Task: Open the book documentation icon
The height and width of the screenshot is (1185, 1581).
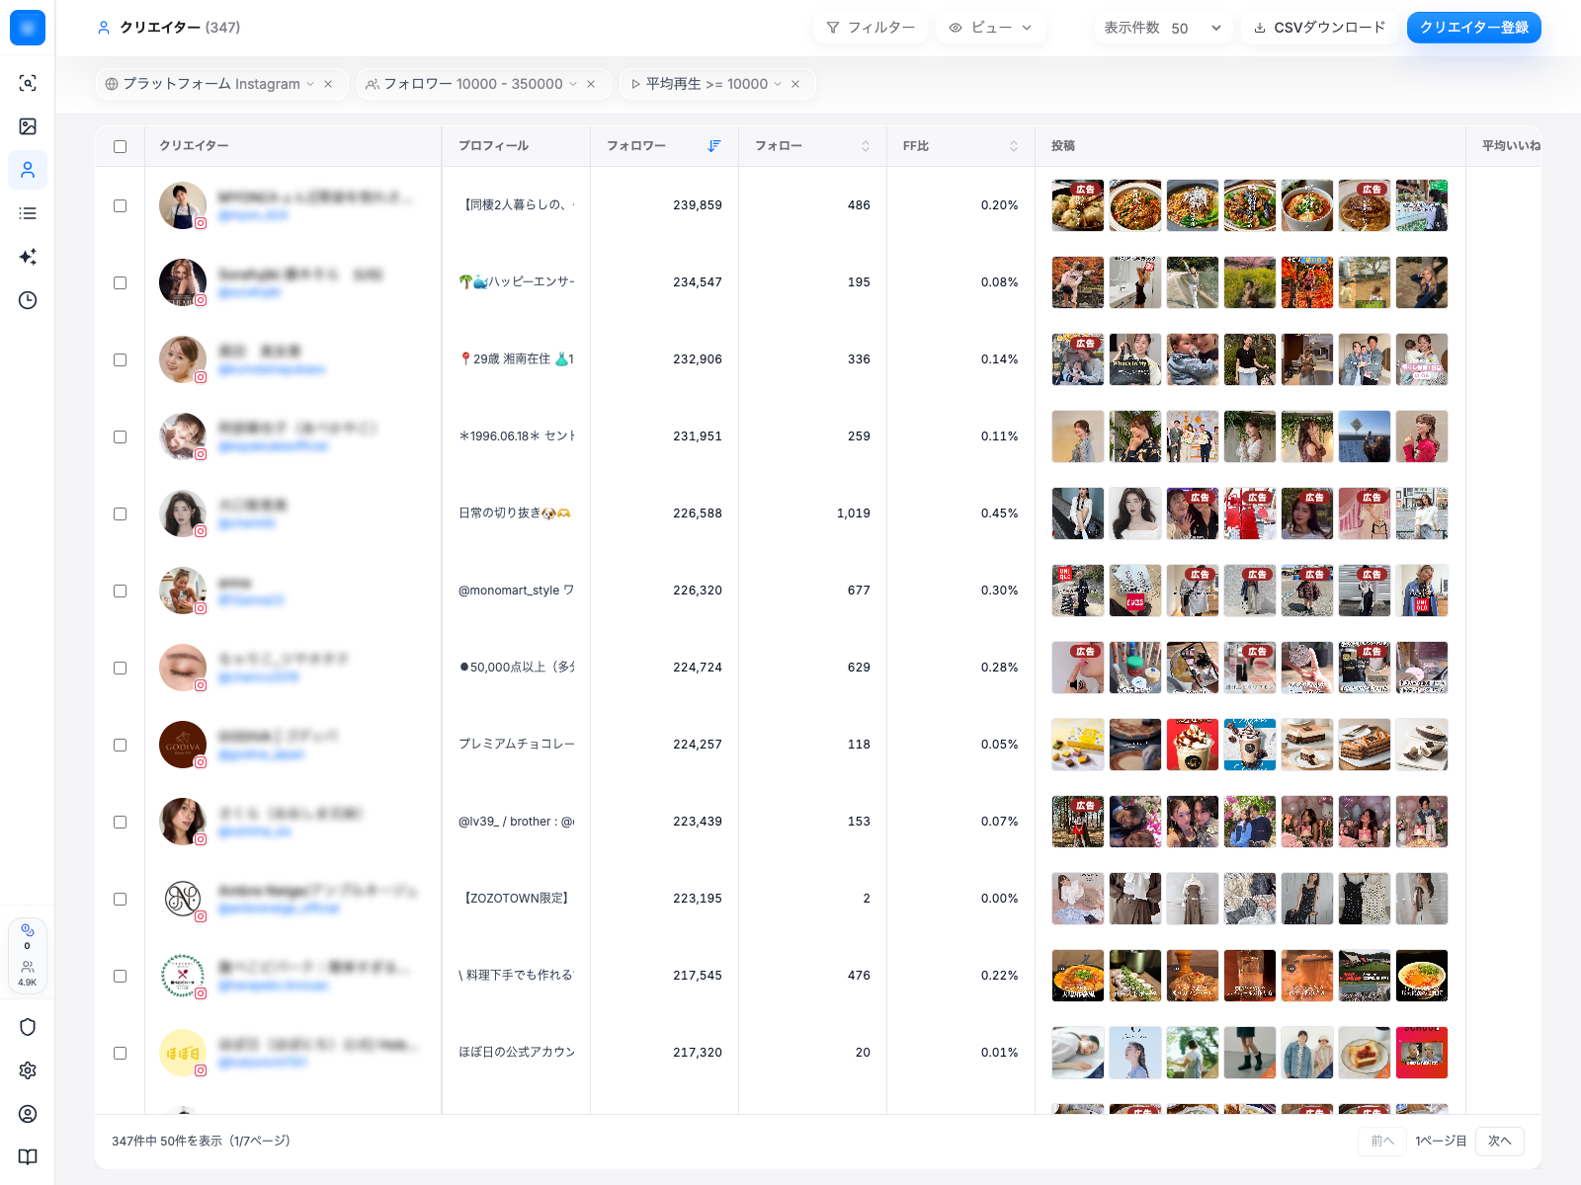Action: coord(28,1157)
